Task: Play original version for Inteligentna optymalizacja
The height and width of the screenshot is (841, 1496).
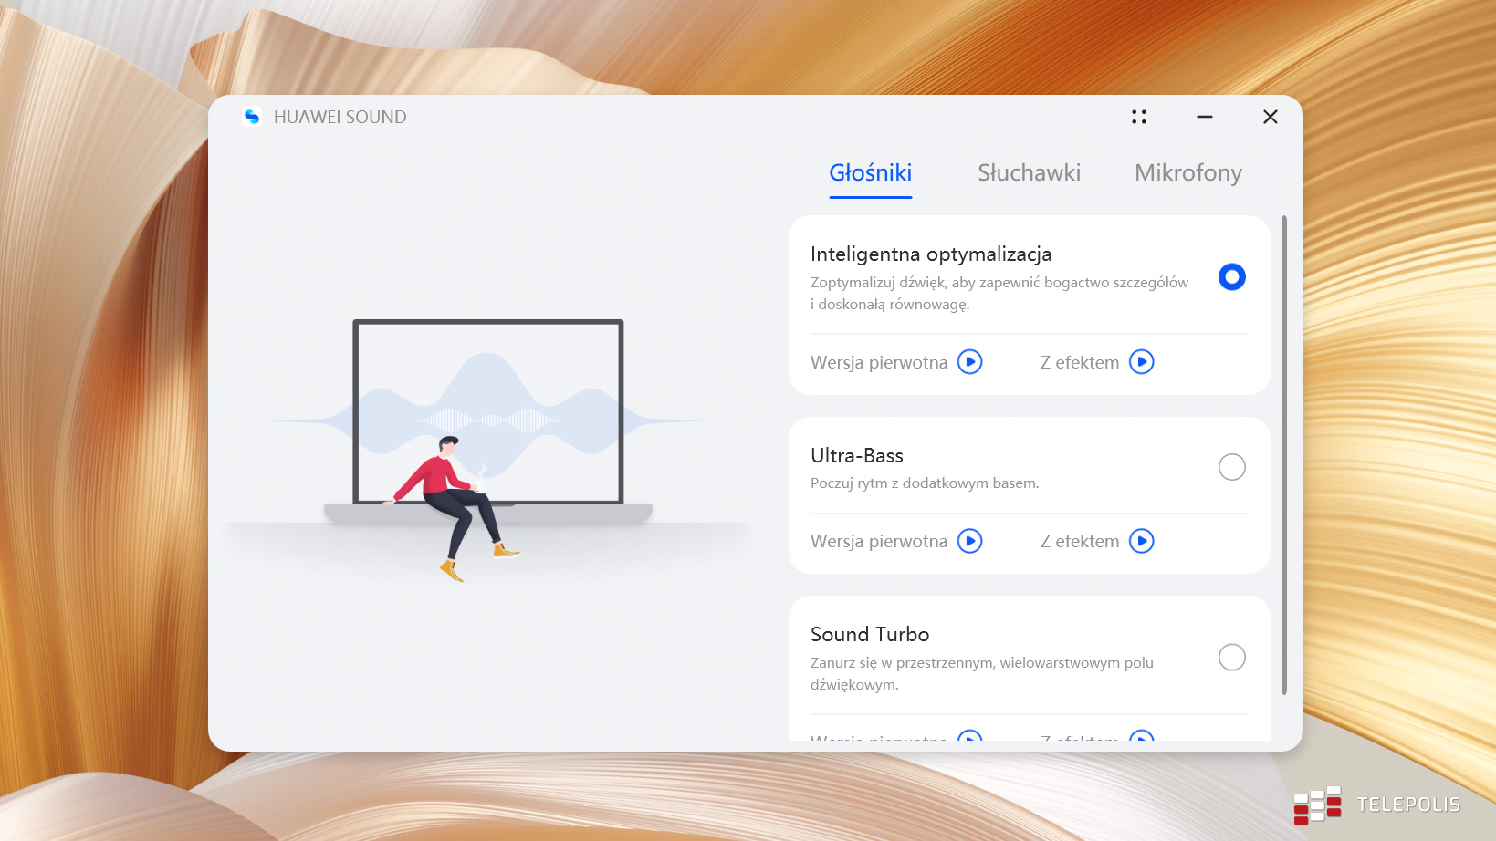Action: 969,362
